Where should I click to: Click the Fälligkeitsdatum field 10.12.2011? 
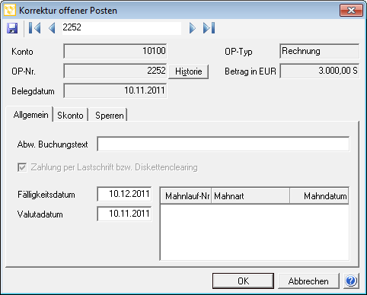tap(124, 194)
